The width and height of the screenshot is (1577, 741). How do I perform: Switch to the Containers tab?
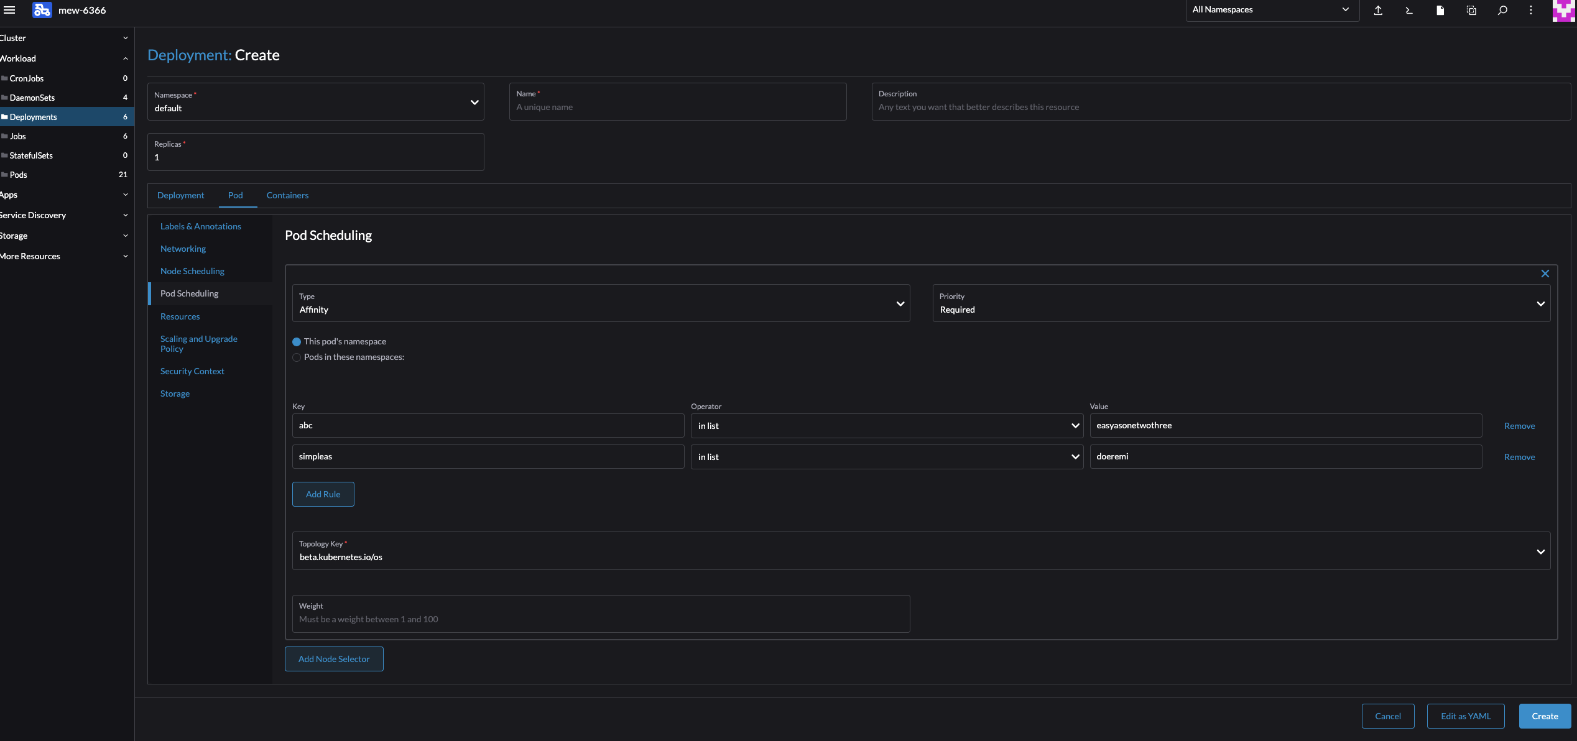pos(287,195)
